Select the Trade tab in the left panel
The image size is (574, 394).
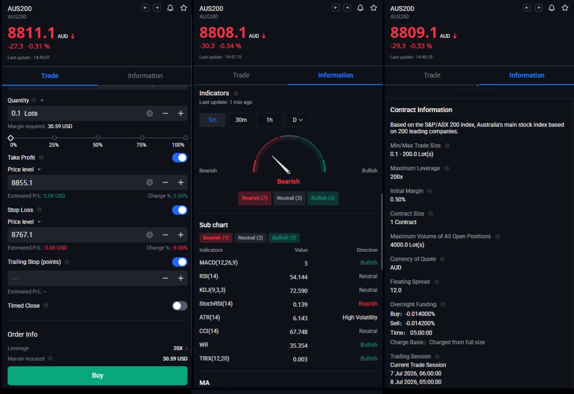(x=50, y=76)
